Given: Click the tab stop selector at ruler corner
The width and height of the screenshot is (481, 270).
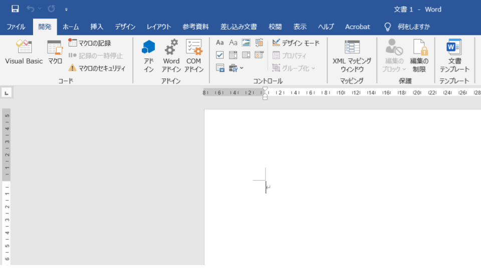Looking at the screenshot, I should click(7, 93).
